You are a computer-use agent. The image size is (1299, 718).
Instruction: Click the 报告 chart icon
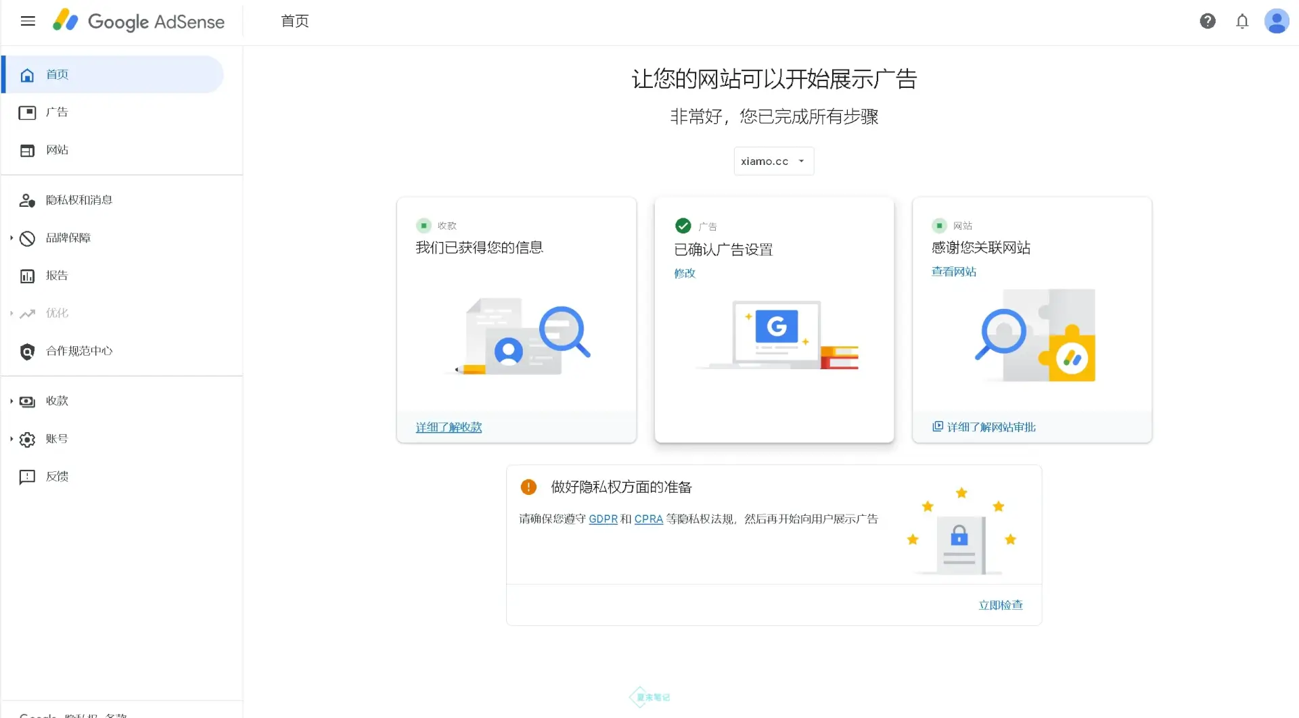[27, 276]
